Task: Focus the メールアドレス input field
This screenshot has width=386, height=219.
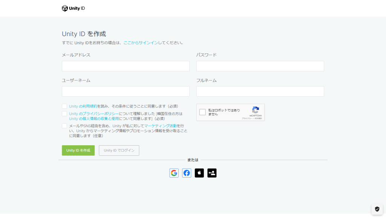Action: (x=126, y=66)
